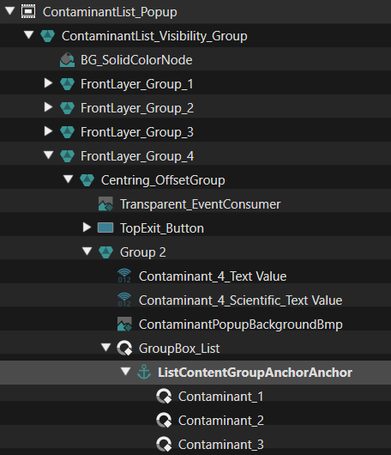Click rectangle icon of TopExit_Button
The height and width of the screenshot is (455, 391).
click(x=105, y=227)
